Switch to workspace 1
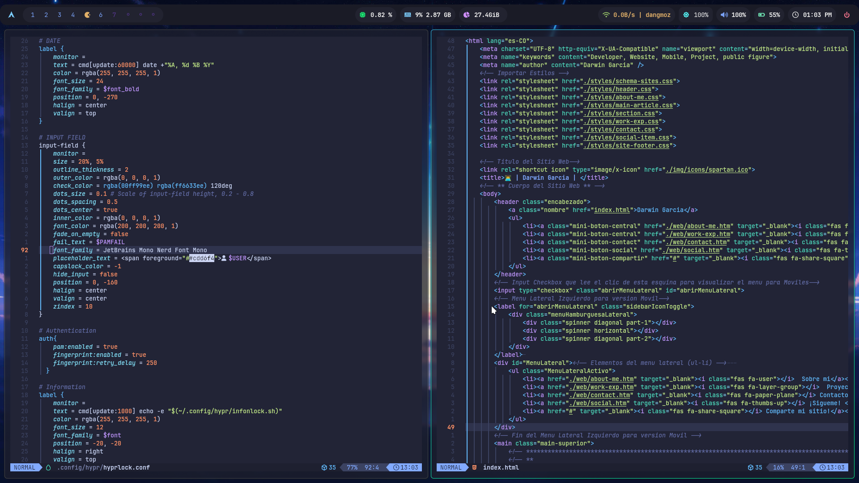Image resolution: width=859 pixels, height=483 pixels. (x=33, y=15)
